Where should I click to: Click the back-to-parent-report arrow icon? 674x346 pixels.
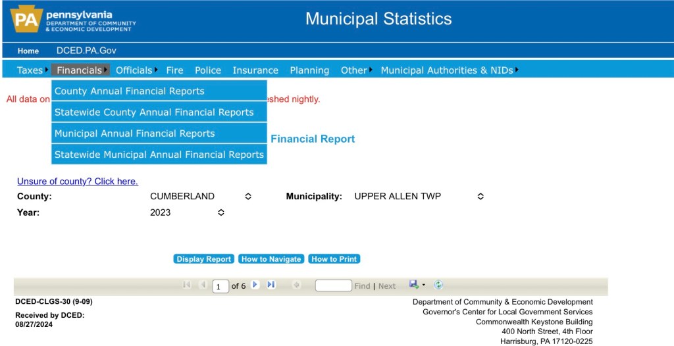click(x=296, y=285)
